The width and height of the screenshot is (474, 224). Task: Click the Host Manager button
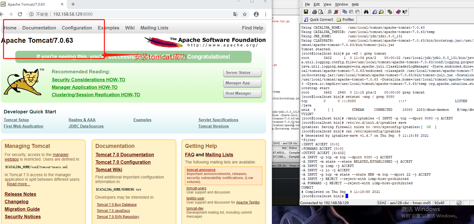click(242, 94)
